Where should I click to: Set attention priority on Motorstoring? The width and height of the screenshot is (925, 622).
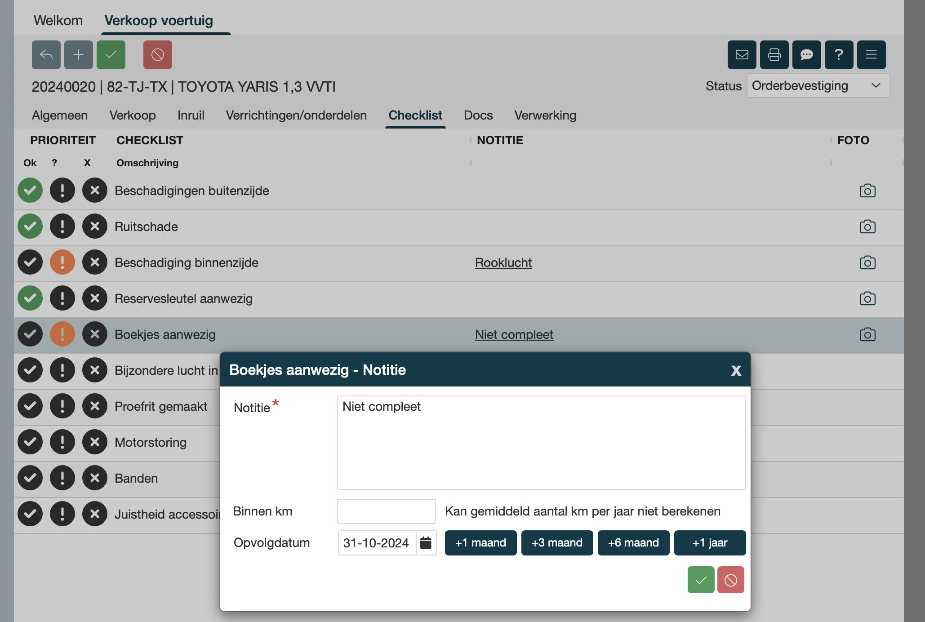pos(62,442)
